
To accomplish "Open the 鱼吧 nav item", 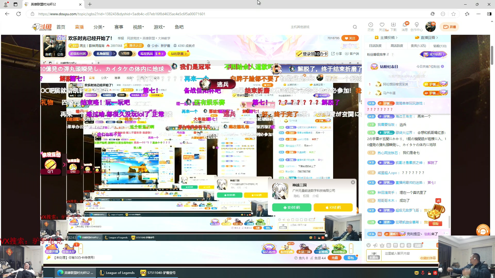I will point(179,27).
